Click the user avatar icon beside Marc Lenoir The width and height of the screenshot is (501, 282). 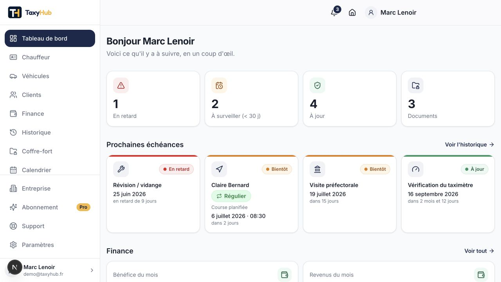click(371, 13)
